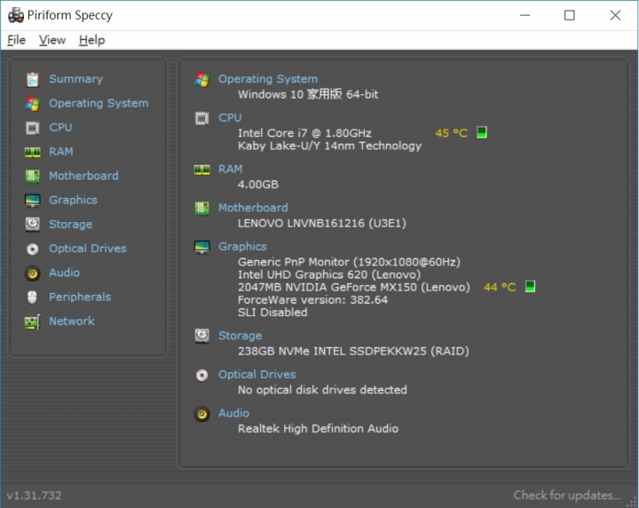
Task: Click the green GPU temperature indicator beside 44 °C
Action: pyautogui.click(x=530, y=286)
